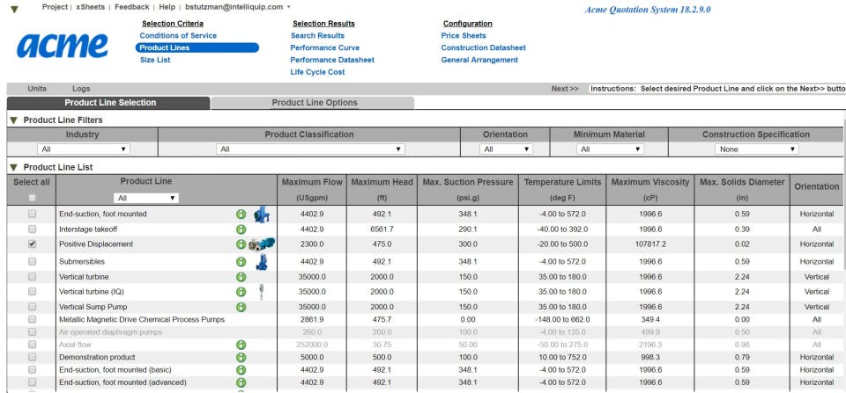Click green info icon for Interstage takeoff
This screenshot has width=846, height=393.
[241, 229]
